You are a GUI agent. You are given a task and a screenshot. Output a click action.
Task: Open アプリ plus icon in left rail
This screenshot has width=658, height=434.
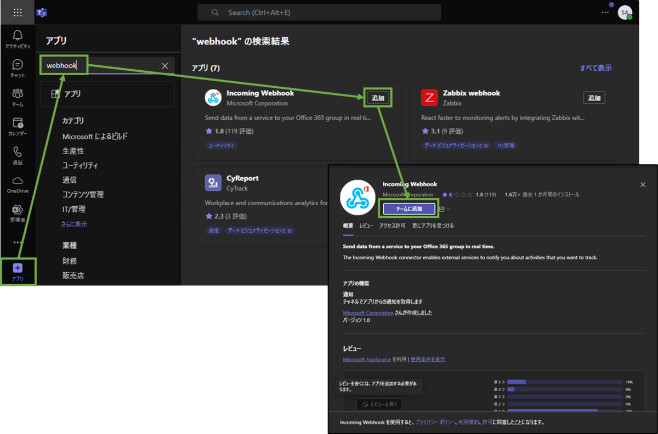point(18,271)
